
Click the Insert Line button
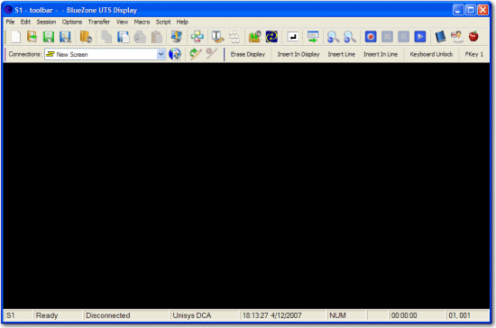coord(341,54)
